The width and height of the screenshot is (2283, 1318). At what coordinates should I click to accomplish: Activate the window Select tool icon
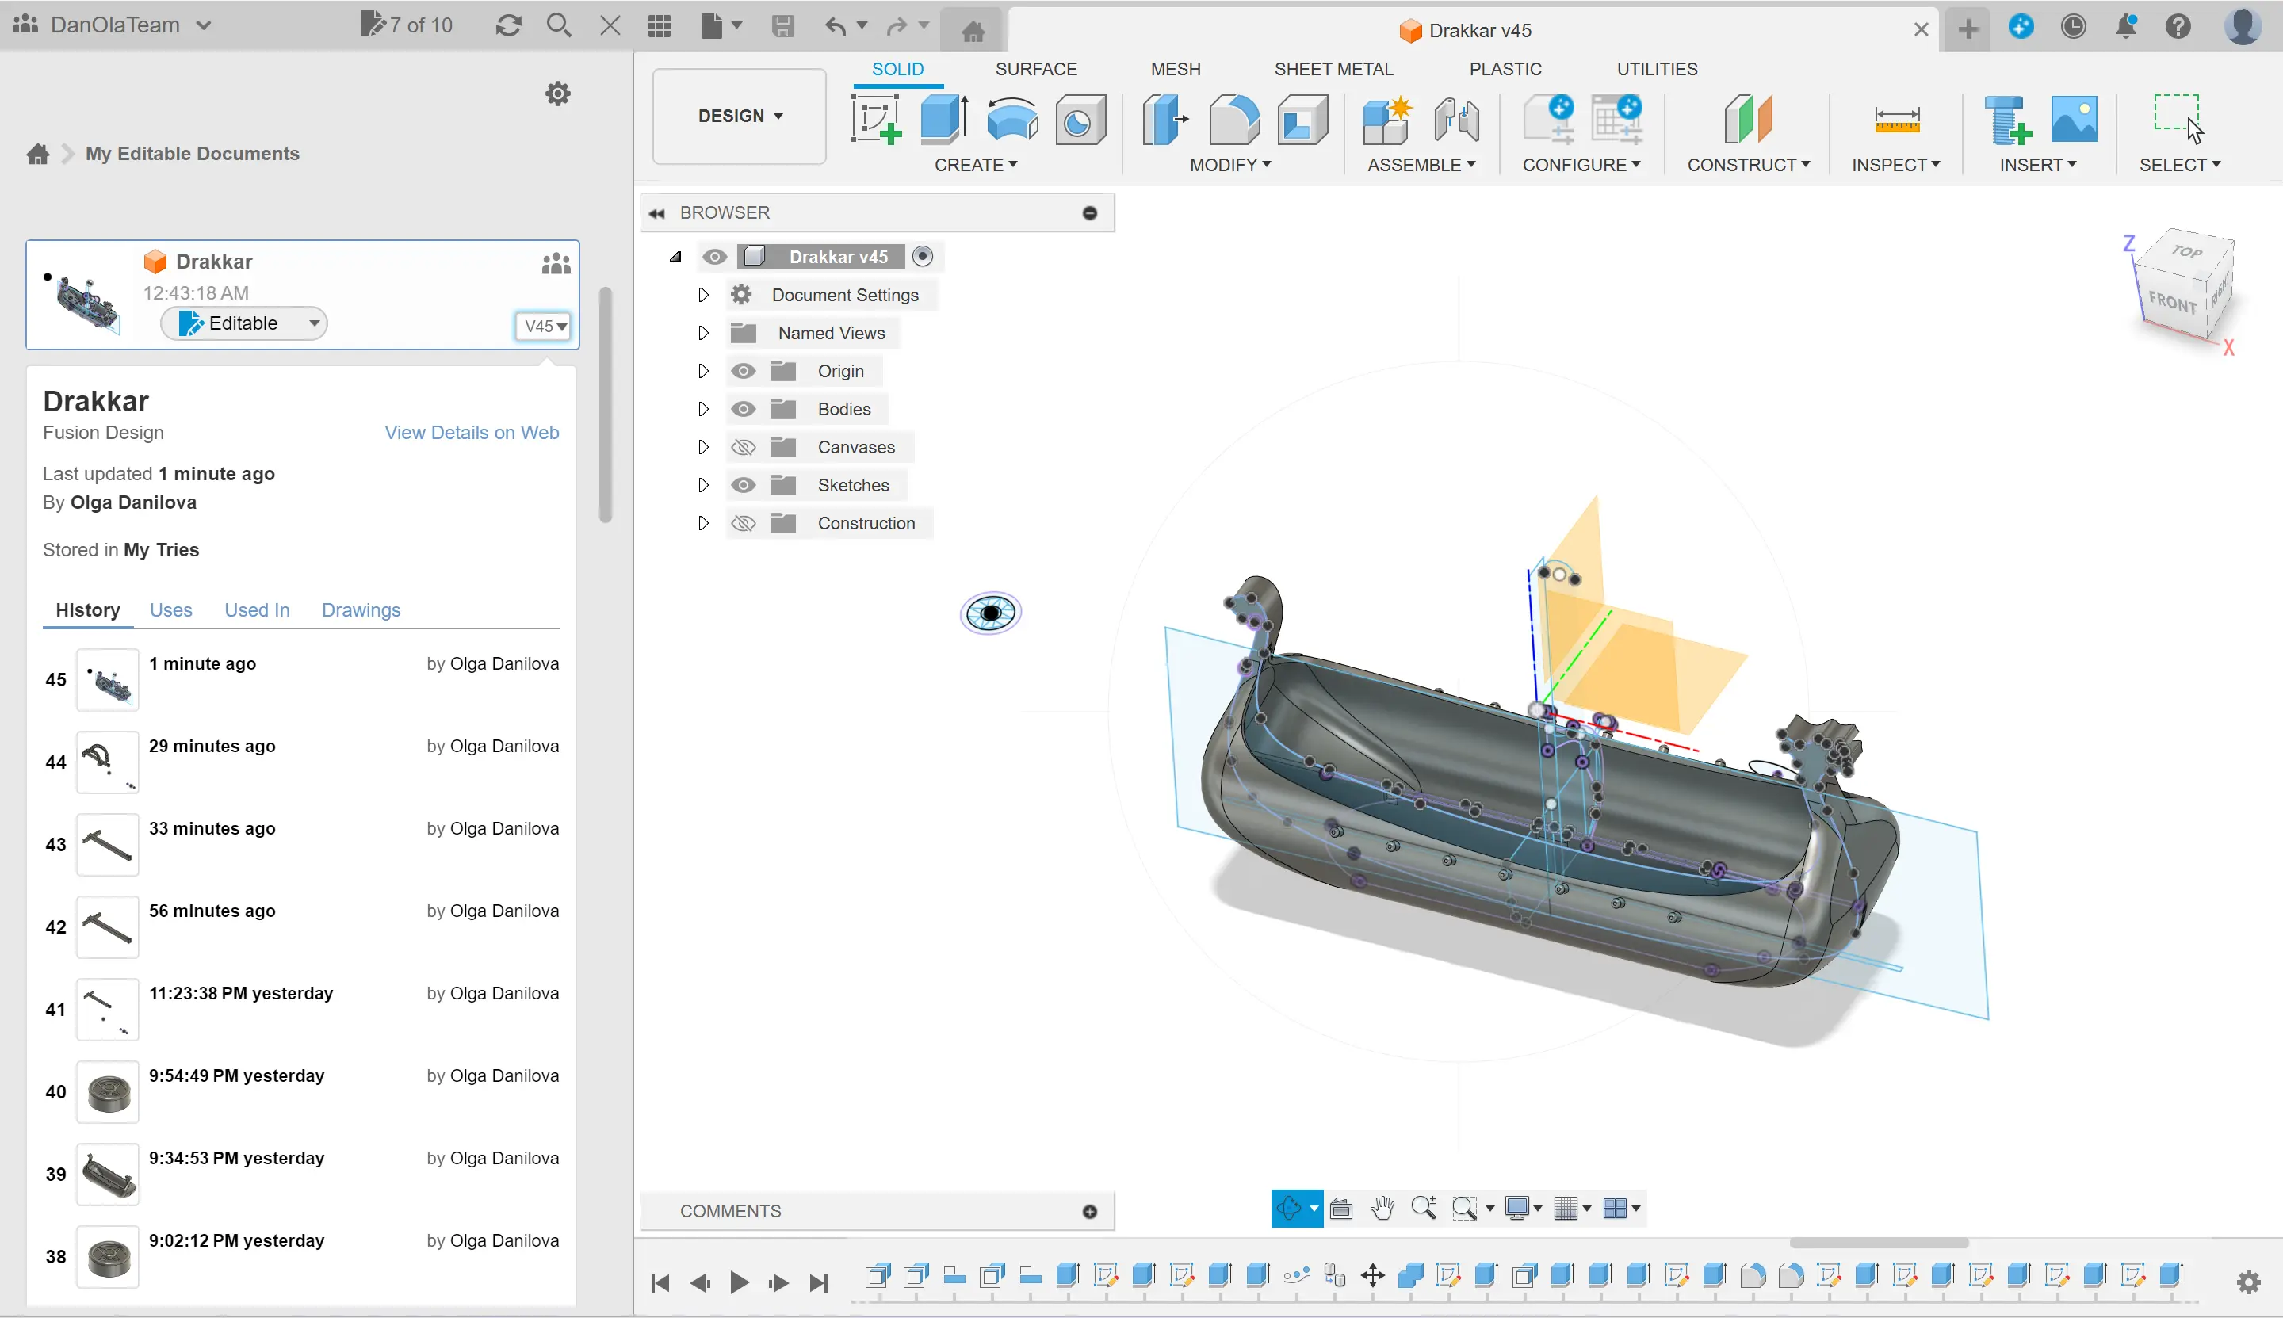coord(2178,117)
